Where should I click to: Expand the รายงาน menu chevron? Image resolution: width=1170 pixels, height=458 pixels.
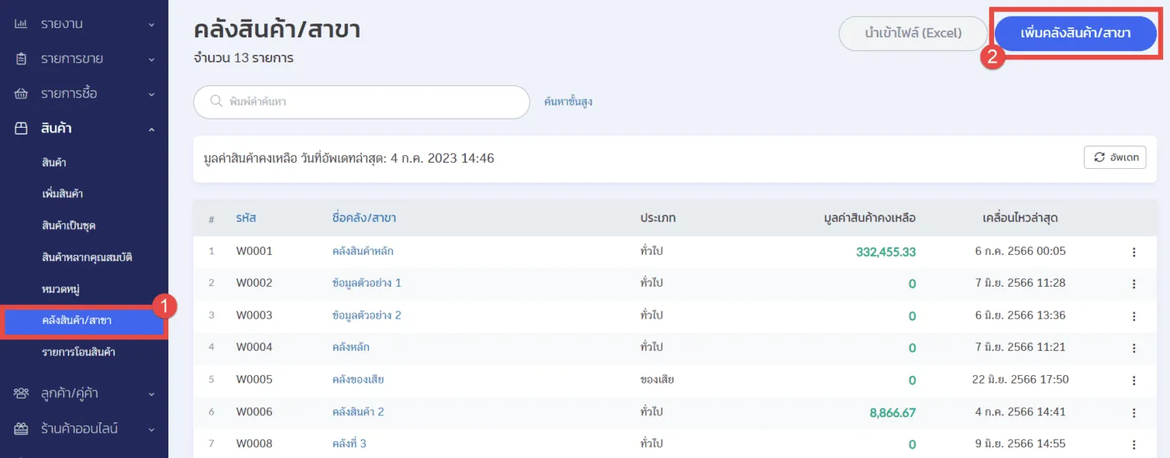click(x=152, y=24)
